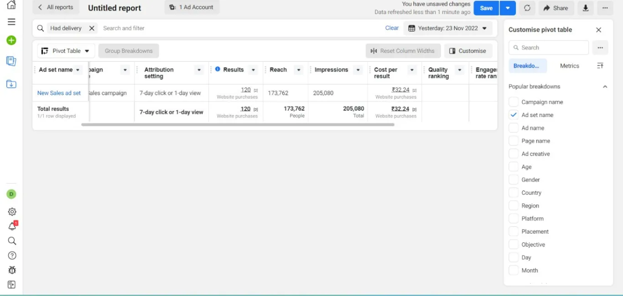623x296 pixels.
Task: Click the Customise button
Action: click(468, 51)
